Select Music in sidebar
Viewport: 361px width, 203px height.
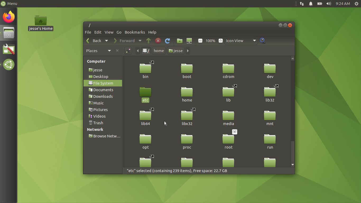coord(103,103)
